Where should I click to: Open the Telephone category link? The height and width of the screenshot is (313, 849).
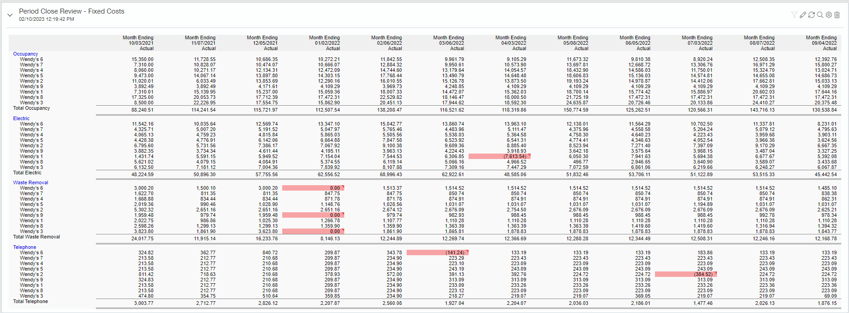[x=24, y=247]
